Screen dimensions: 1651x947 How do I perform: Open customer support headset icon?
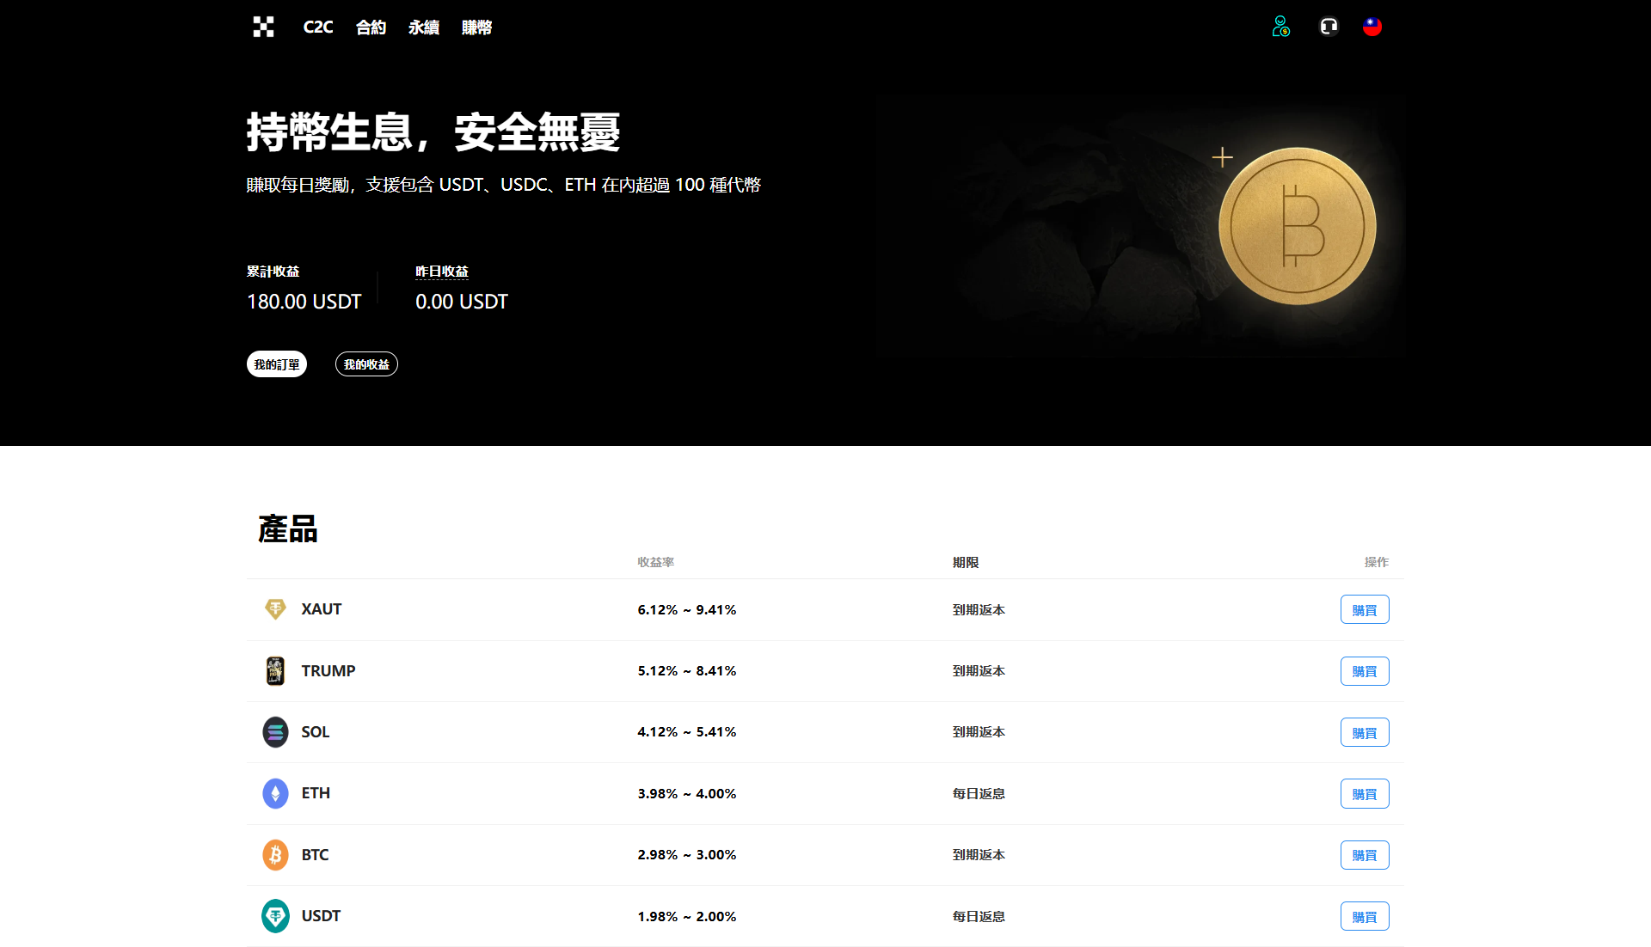coord(1329,27)
